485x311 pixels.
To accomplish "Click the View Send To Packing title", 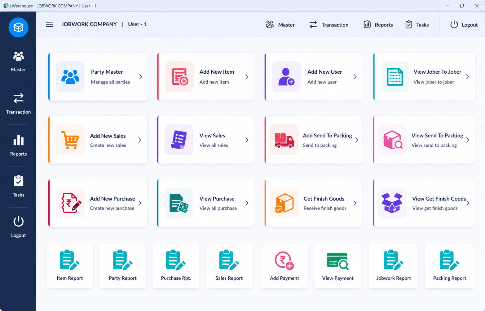I will [x=437, y=136].
